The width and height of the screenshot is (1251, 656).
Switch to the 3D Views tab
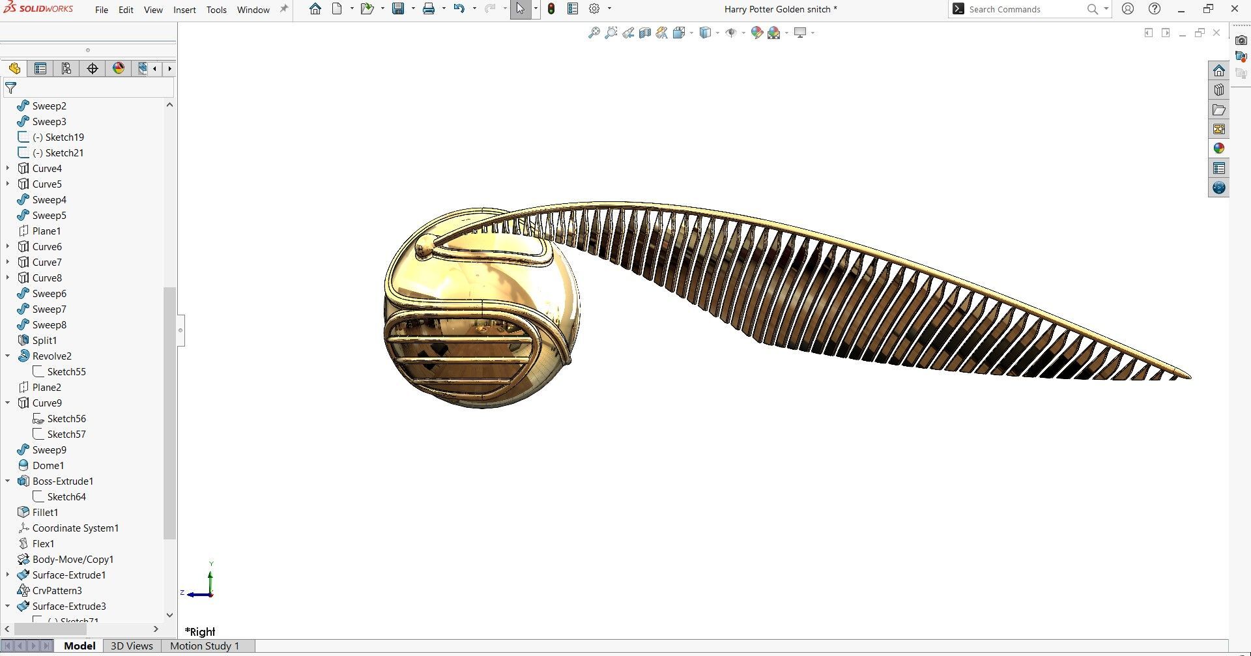pyautogui.click(x=132, y=646)
